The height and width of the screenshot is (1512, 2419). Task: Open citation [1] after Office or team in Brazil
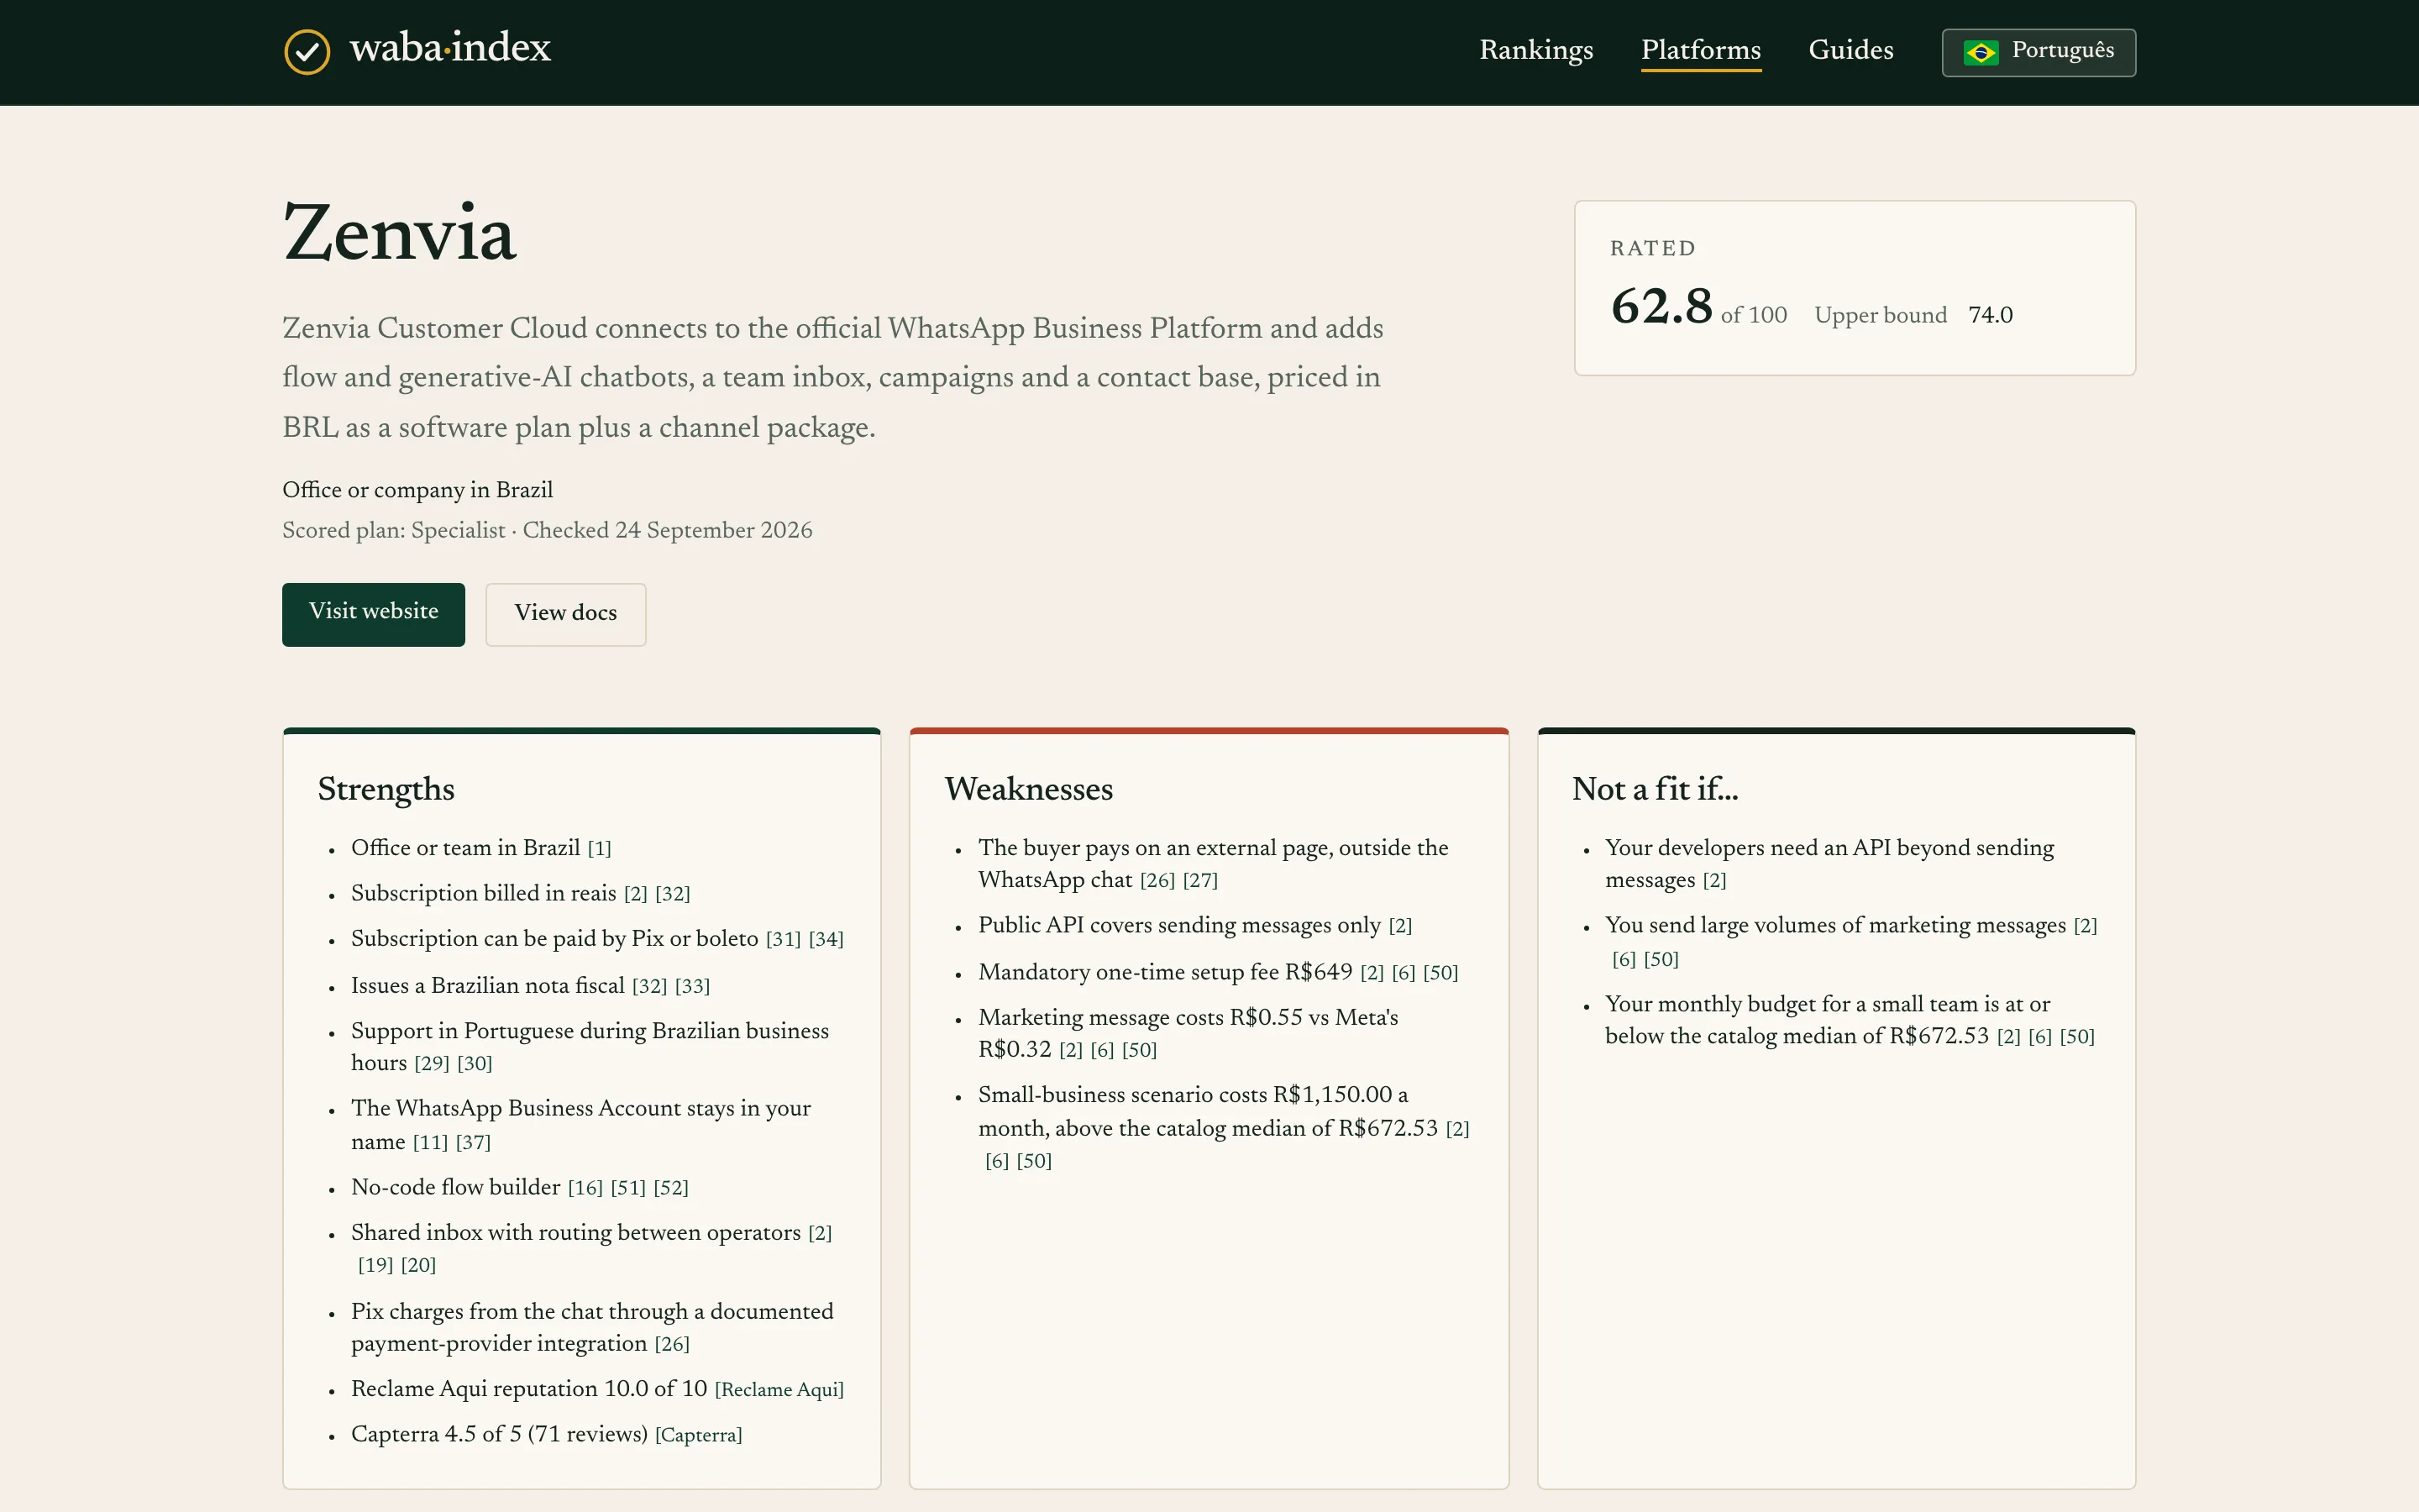(x=599, y=849)
